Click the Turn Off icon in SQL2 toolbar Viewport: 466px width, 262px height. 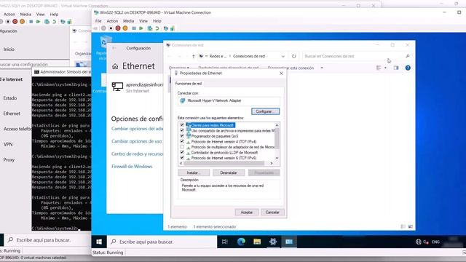(111, 28)
